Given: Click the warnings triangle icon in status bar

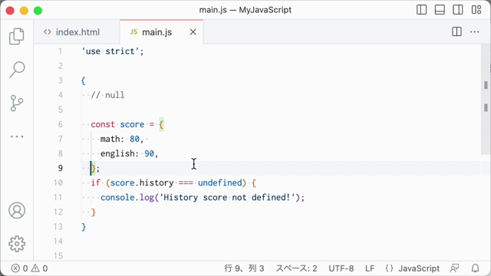Looking at the screenshot, I should [35, 268].
